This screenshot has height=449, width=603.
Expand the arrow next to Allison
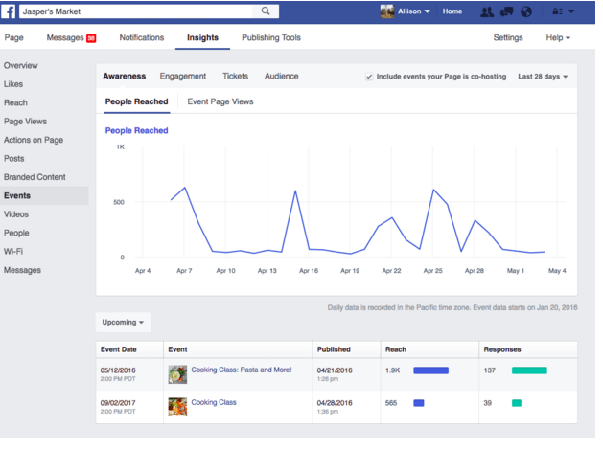427,11
